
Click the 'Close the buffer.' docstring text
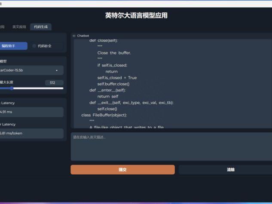click(114, 53)
